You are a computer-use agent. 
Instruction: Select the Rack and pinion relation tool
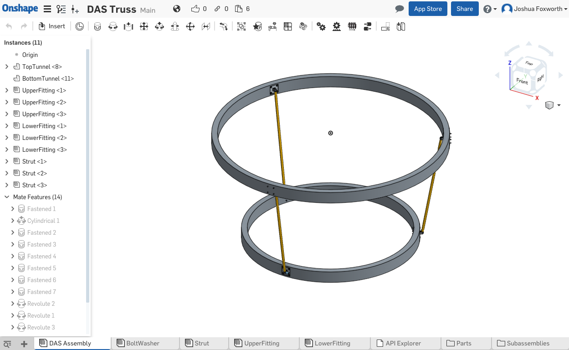(337, 27)
